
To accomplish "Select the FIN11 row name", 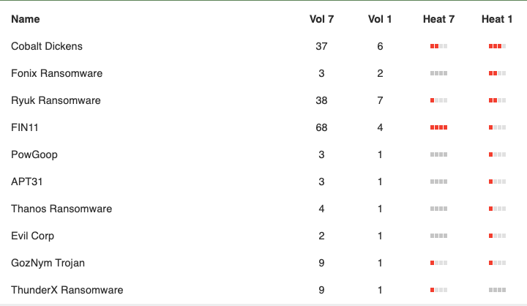I will click(x=25, y=127).
